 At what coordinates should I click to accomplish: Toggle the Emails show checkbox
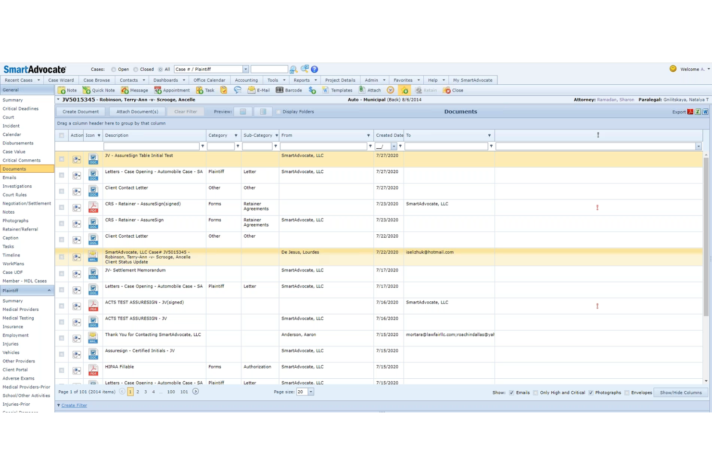tap(511, 393)
